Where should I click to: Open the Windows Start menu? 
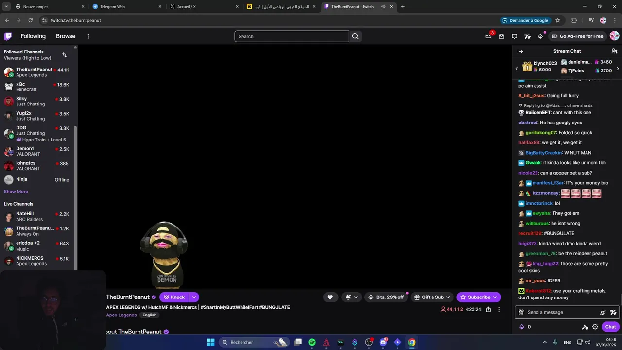(210, 342)
